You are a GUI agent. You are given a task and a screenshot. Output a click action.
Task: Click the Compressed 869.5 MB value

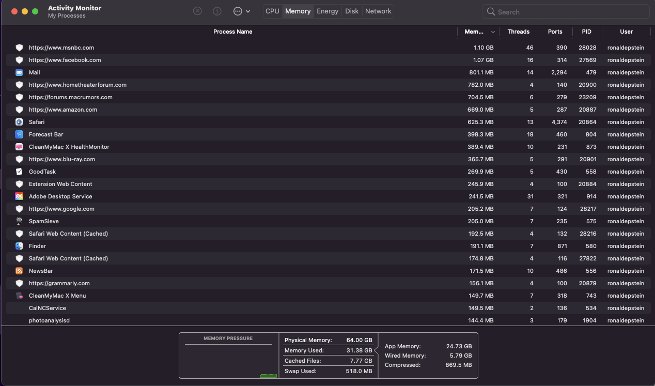point(458,365)
